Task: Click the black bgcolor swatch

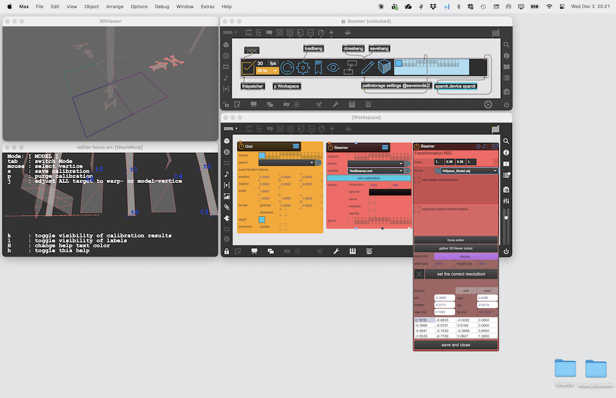Action: click(x=389, y=192)
